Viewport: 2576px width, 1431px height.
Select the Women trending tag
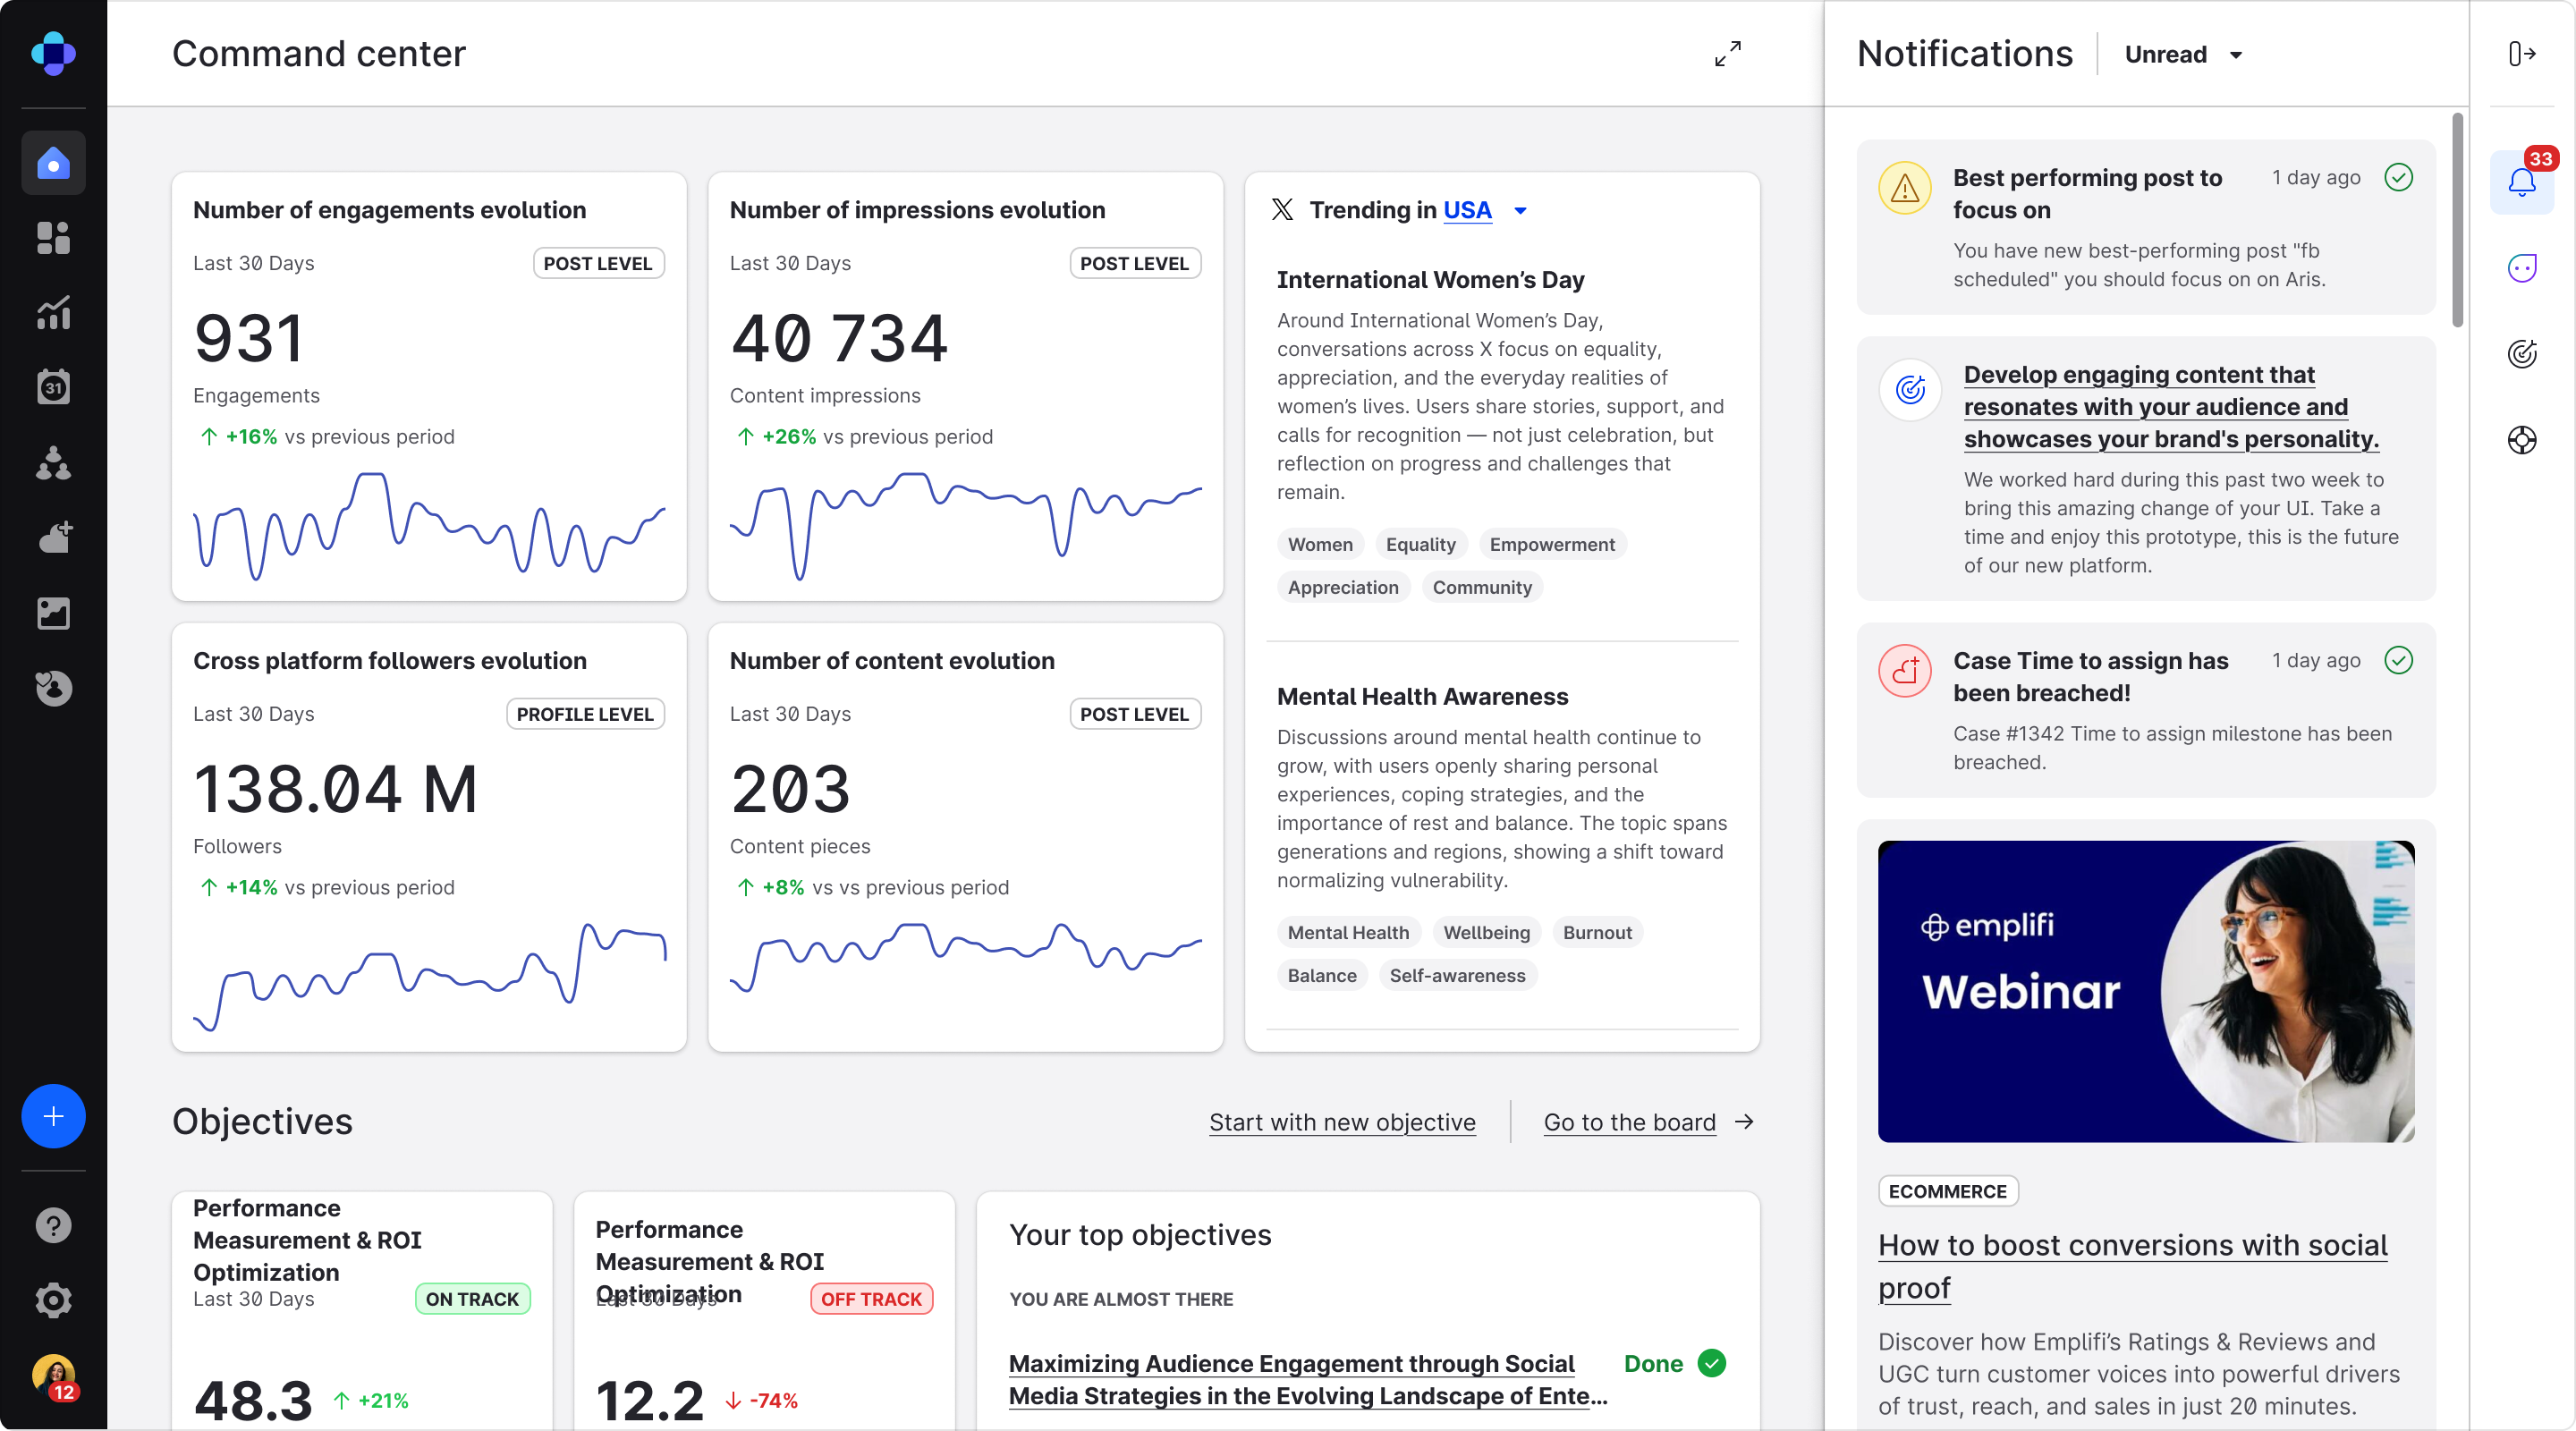[x=1320, y=545]
